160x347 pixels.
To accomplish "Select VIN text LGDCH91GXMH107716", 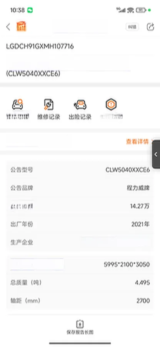I will pos(40,47).
